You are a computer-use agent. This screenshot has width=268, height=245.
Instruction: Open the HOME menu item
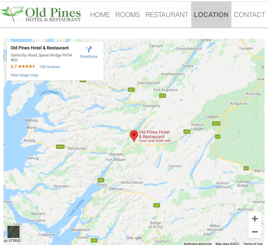(x=100, y=15)
